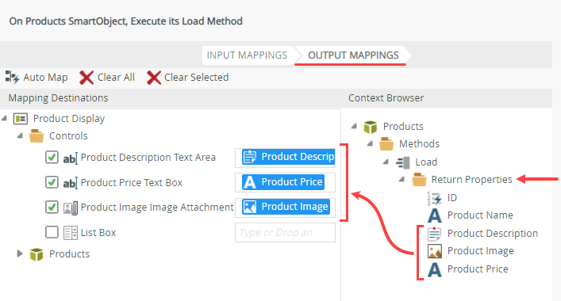The height and width of the screenshot is (301, 561).
Task: Select Product Image label in Context Browser
Action: point(481,251)
